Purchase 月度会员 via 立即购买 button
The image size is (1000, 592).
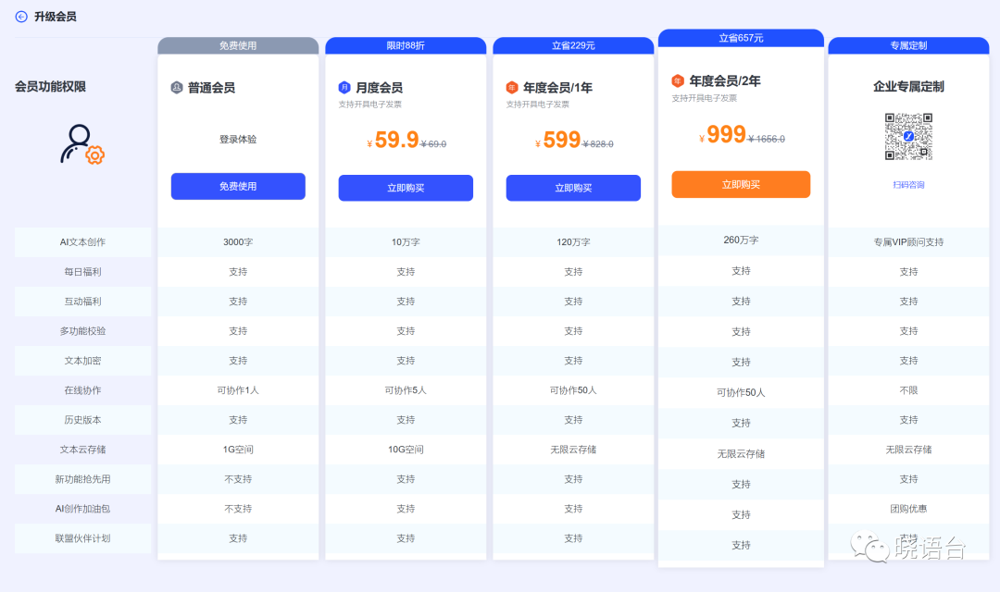pos(405,188)
